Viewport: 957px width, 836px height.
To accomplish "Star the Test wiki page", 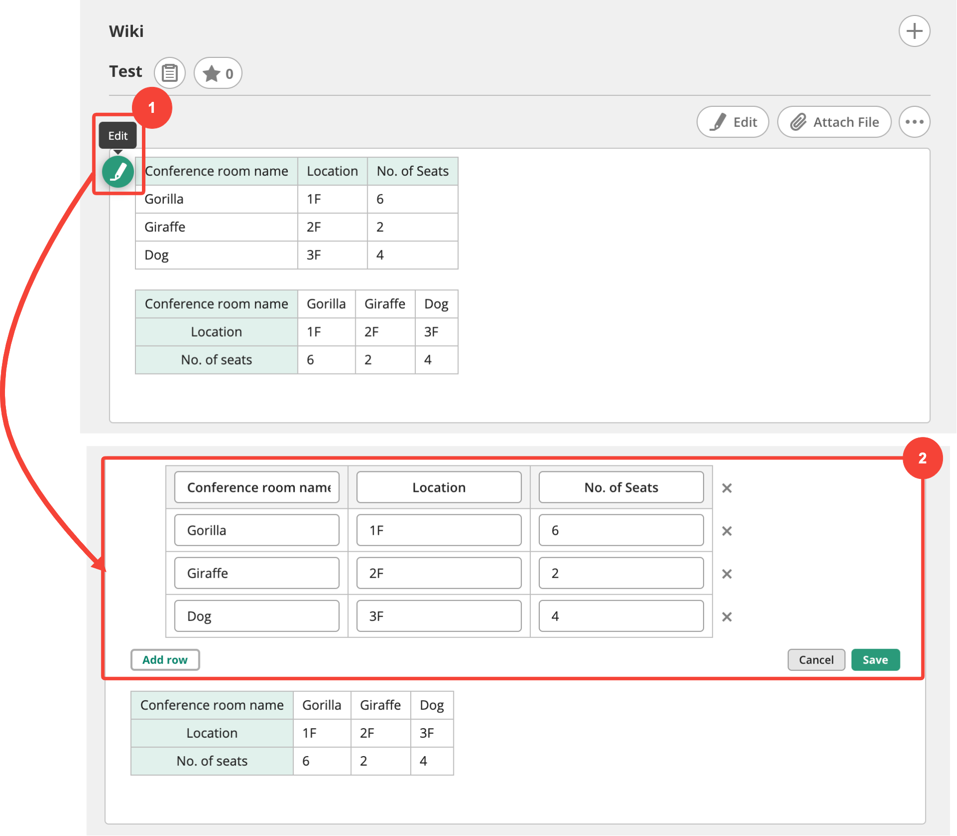I will (x=218, y=73).
